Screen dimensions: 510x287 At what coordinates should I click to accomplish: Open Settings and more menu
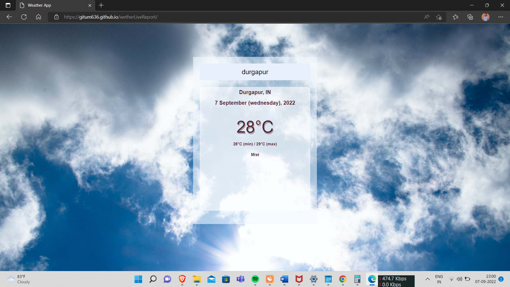pos(501,17)
